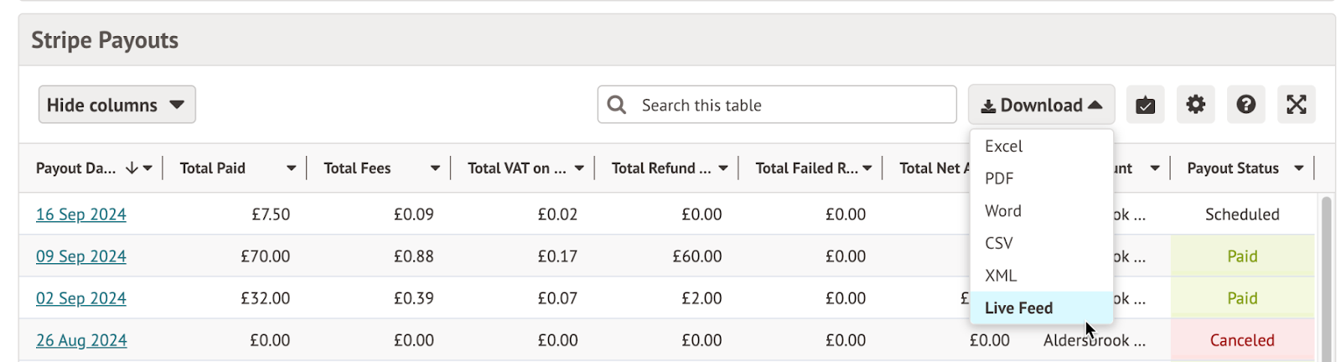Open Total Paid column dropdown arrow
This screenshot has width=1341, height=362.
291,168
